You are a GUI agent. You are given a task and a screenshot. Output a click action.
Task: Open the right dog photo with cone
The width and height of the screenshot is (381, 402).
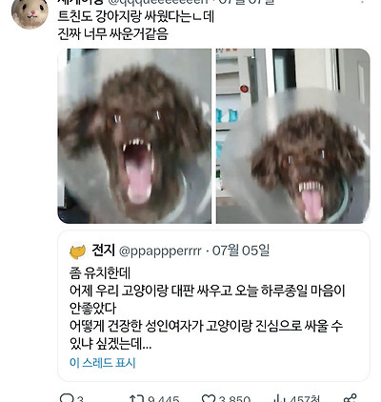pyautogui.click(x=293, y=136)
